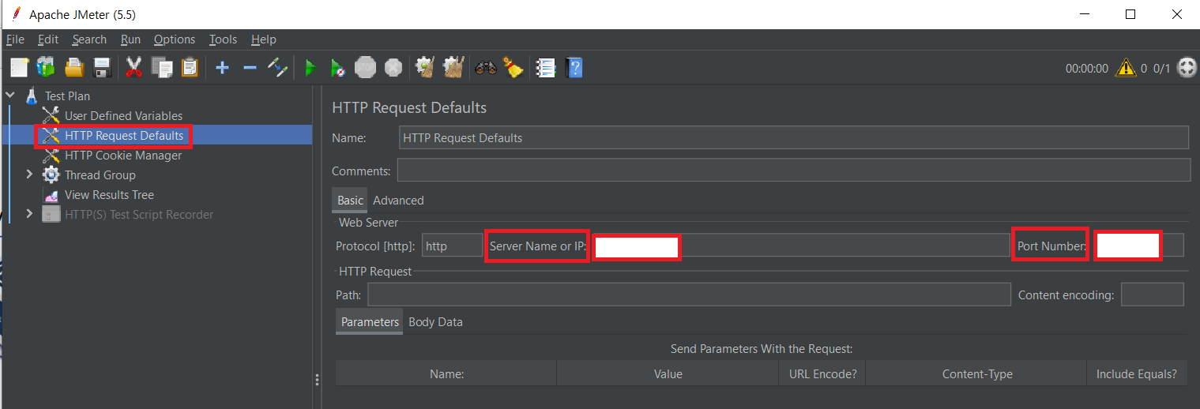Select User Defined Variables in tree
This screenshot has width=1200, height=409.
[123, 116]
